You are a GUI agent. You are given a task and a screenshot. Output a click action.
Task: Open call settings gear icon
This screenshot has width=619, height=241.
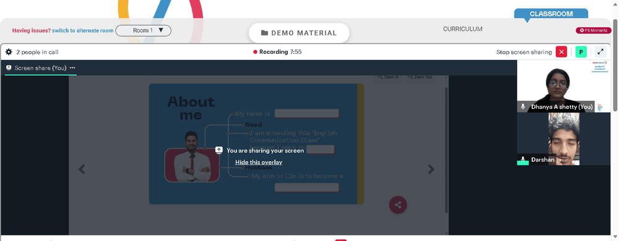9,52
